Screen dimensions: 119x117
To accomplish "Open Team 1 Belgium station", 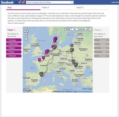I will (14, 48).
